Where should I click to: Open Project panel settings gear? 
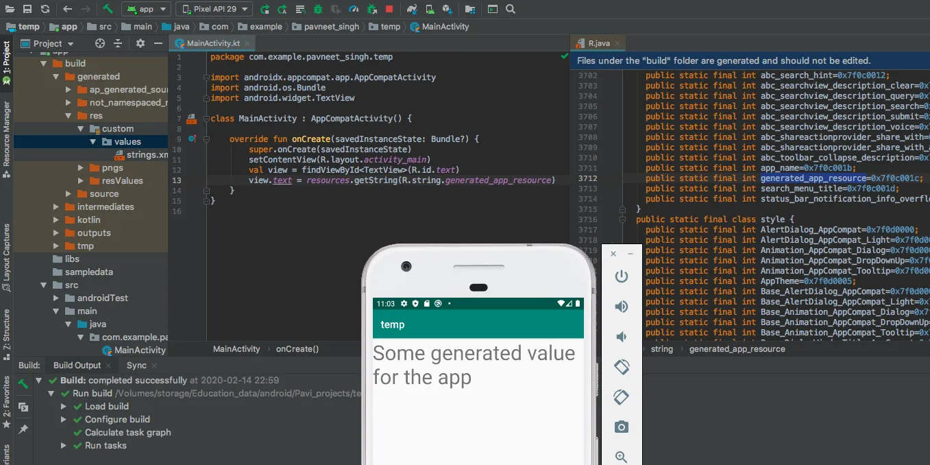tap(140, 43)
